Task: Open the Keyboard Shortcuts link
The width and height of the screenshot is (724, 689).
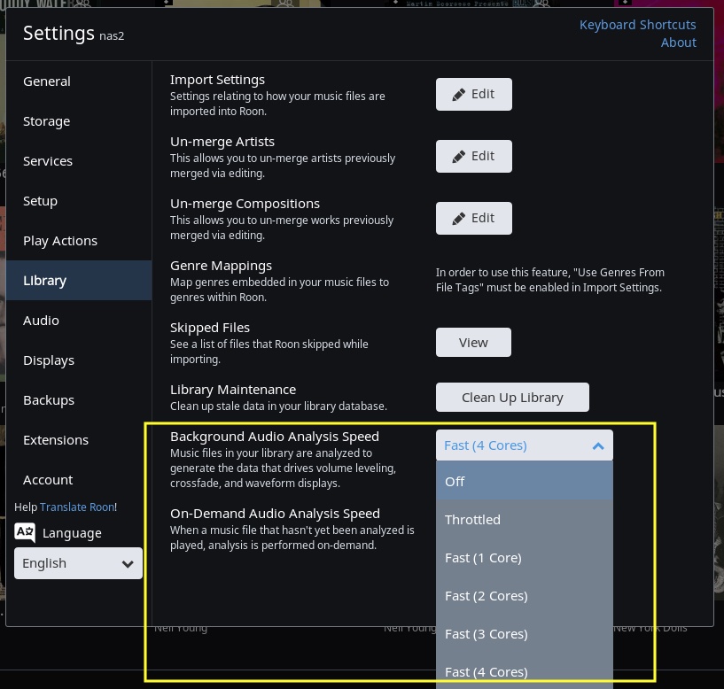Action: point(637,24)
